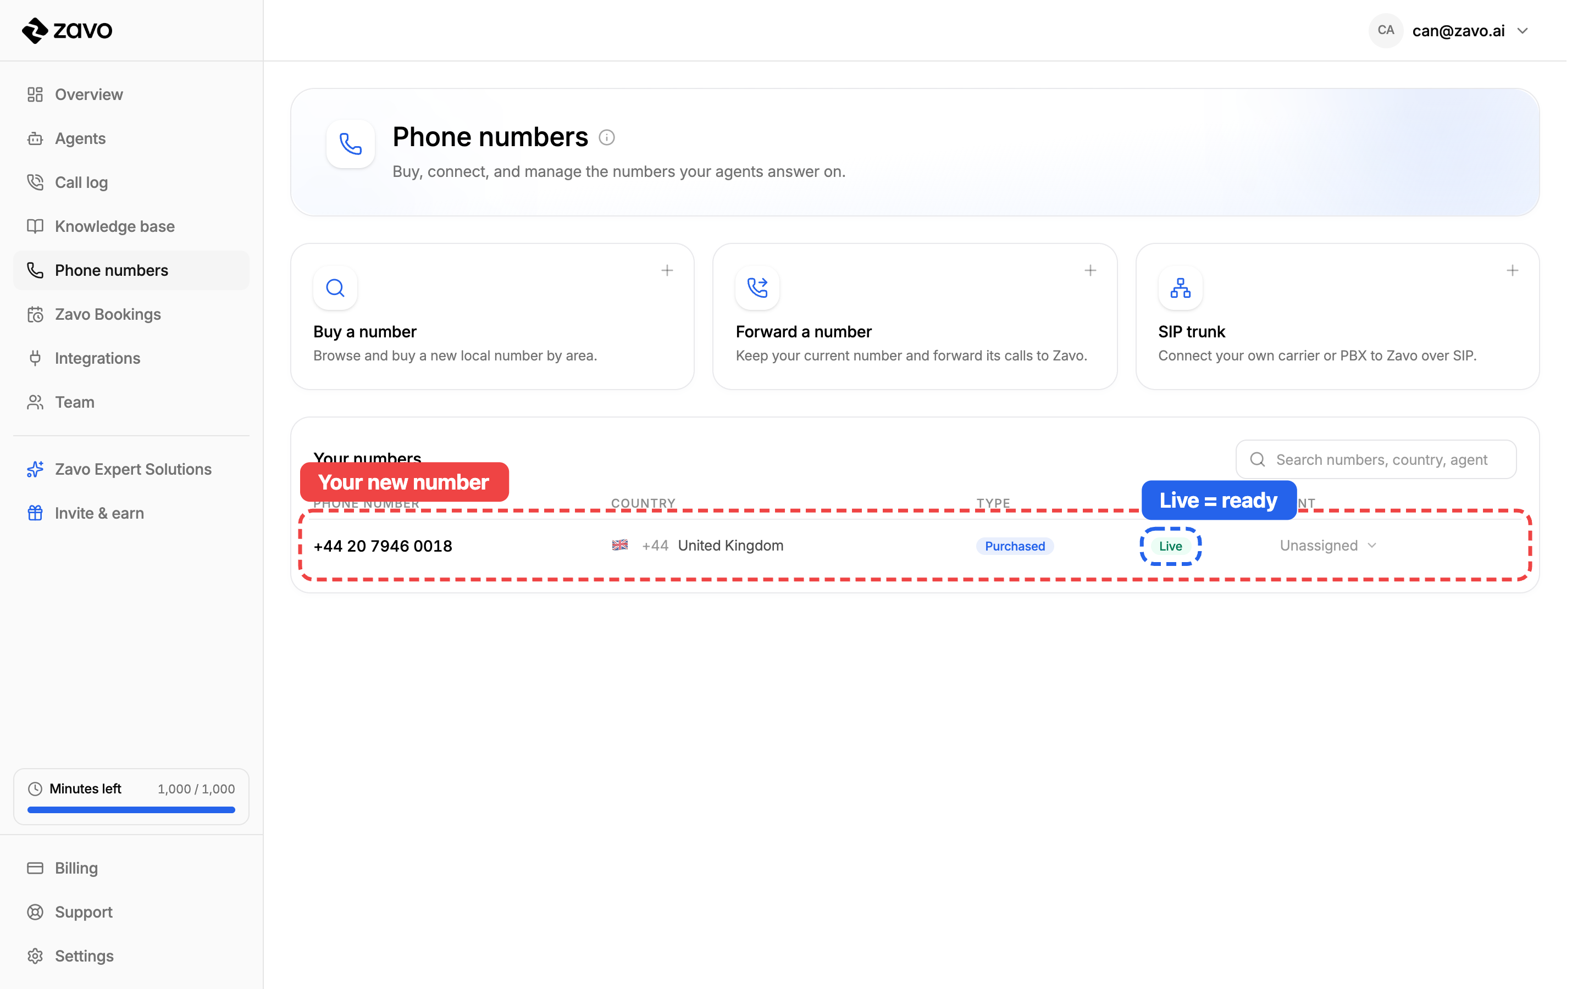Click the Integrations plug icon
The image size is (1583, 989).
pyautogui.click(x=35, y=358)
